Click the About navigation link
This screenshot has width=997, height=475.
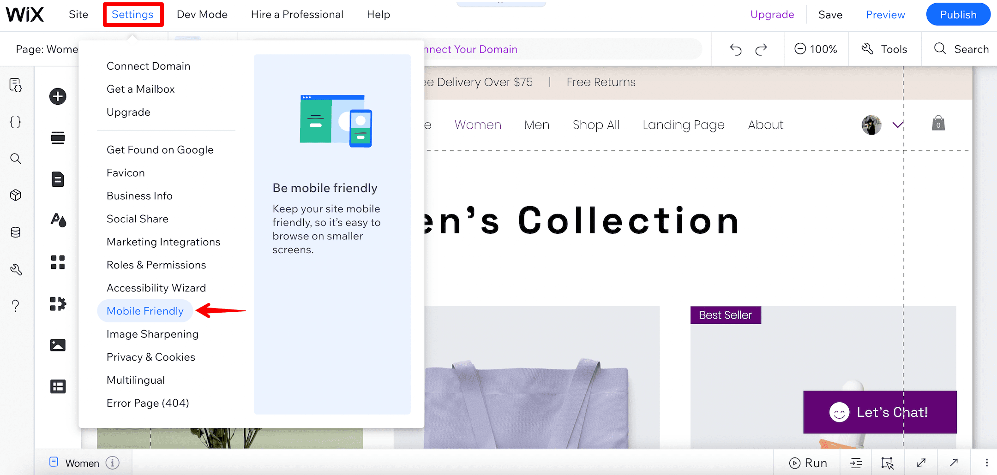[766, 125]
